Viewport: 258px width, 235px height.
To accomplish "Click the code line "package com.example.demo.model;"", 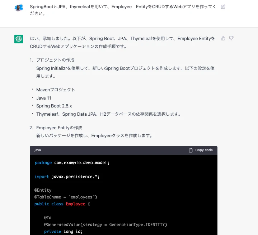I will [72, 163].
